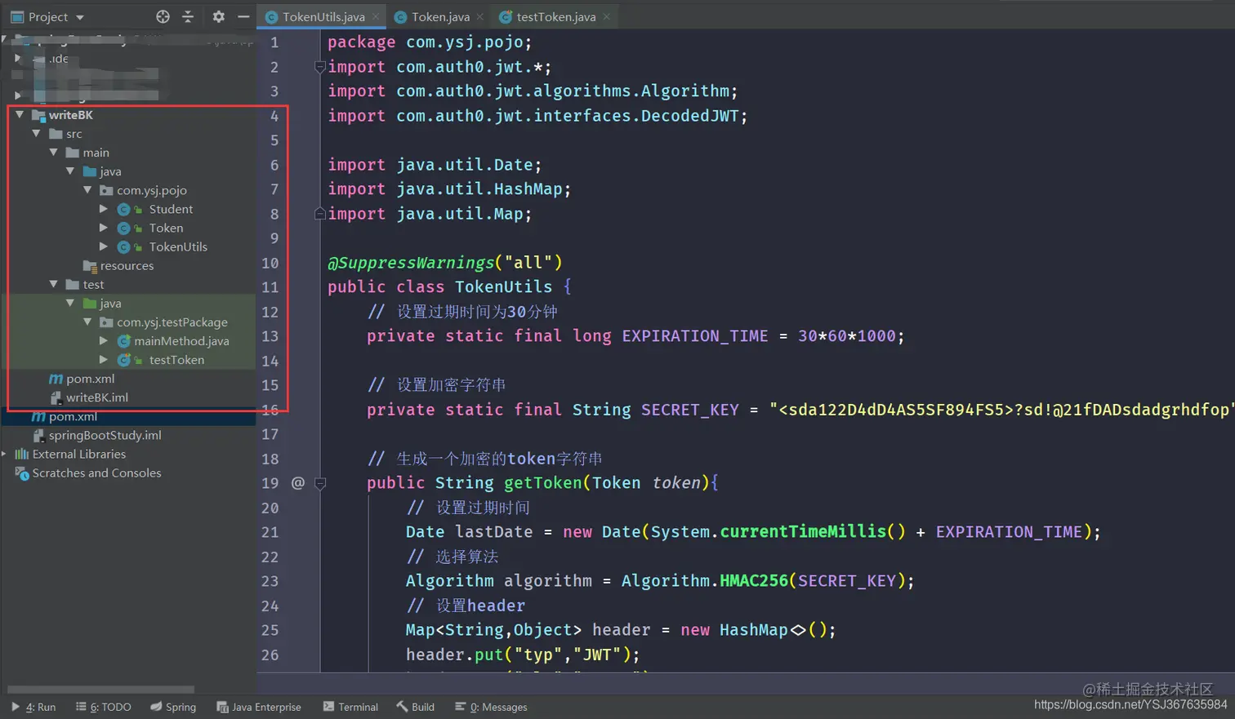Click the External Libraries icon
This screenshot has height=719, width=1235.
22,454
